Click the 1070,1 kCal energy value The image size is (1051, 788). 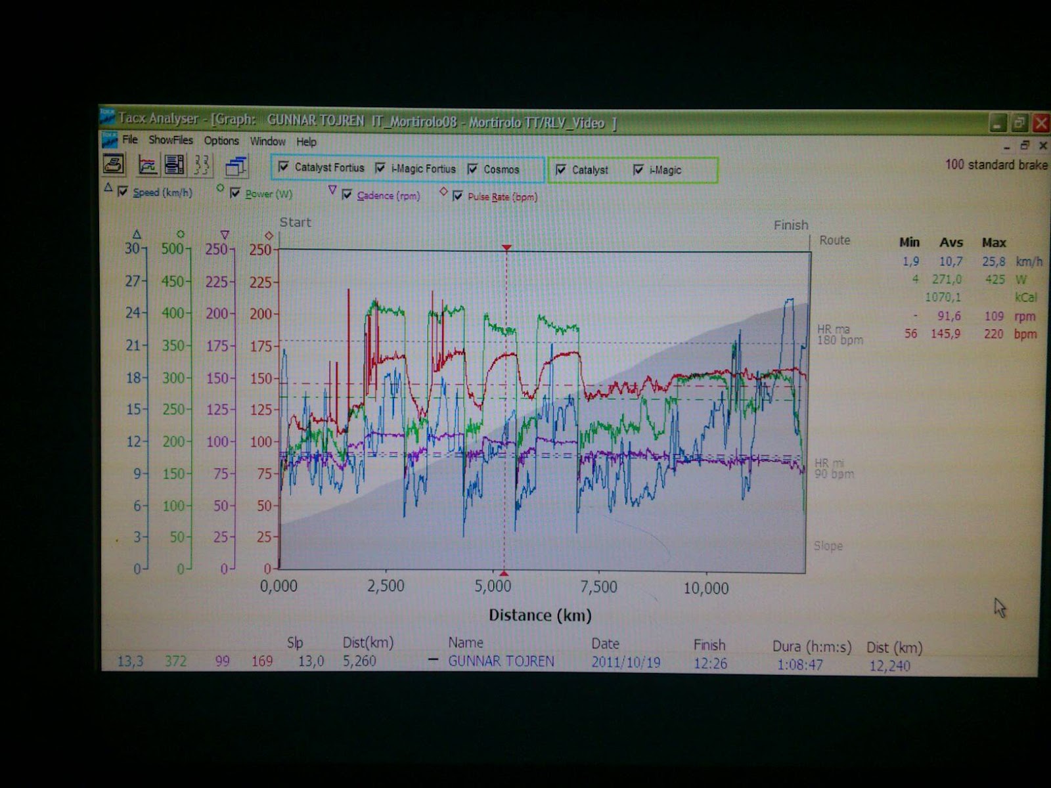tap(943, 297)
